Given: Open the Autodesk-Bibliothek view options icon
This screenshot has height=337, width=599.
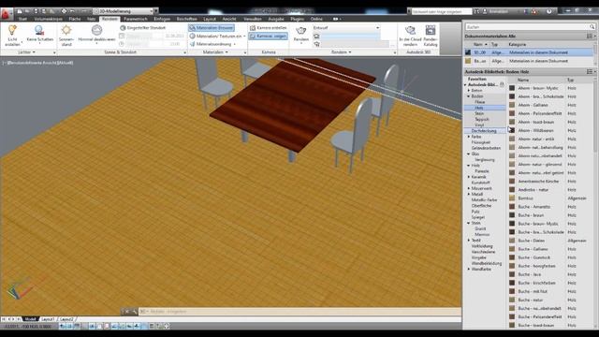Looking at the screenshot, I should tap(590, 71).
